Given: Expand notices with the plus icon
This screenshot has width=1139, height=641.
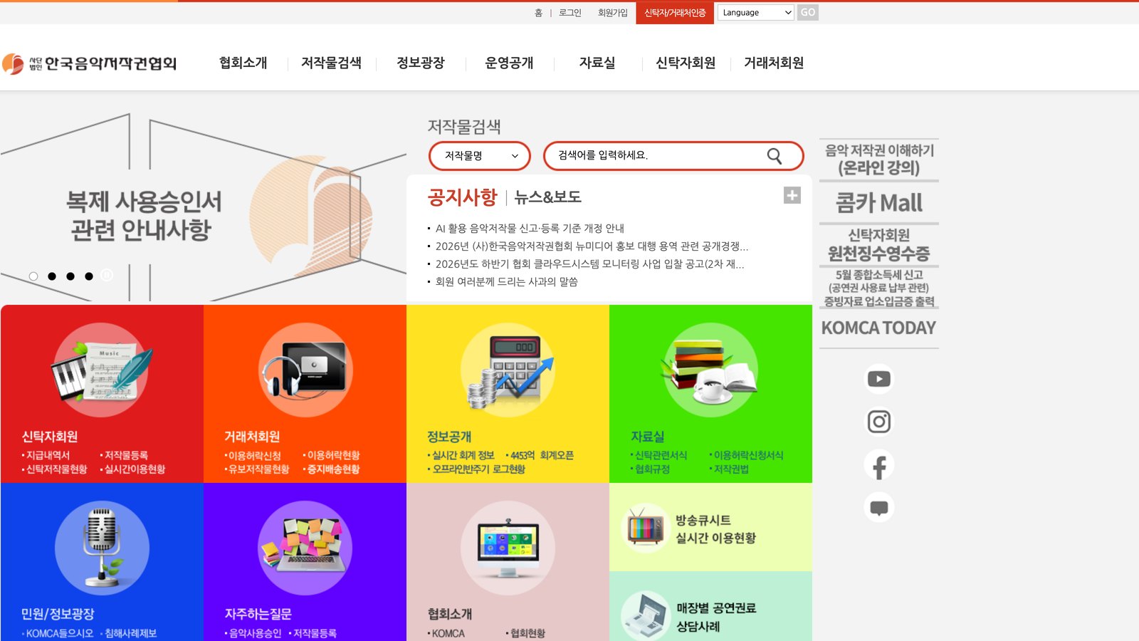Looking at the screenshot, I should tap(792, 195).
